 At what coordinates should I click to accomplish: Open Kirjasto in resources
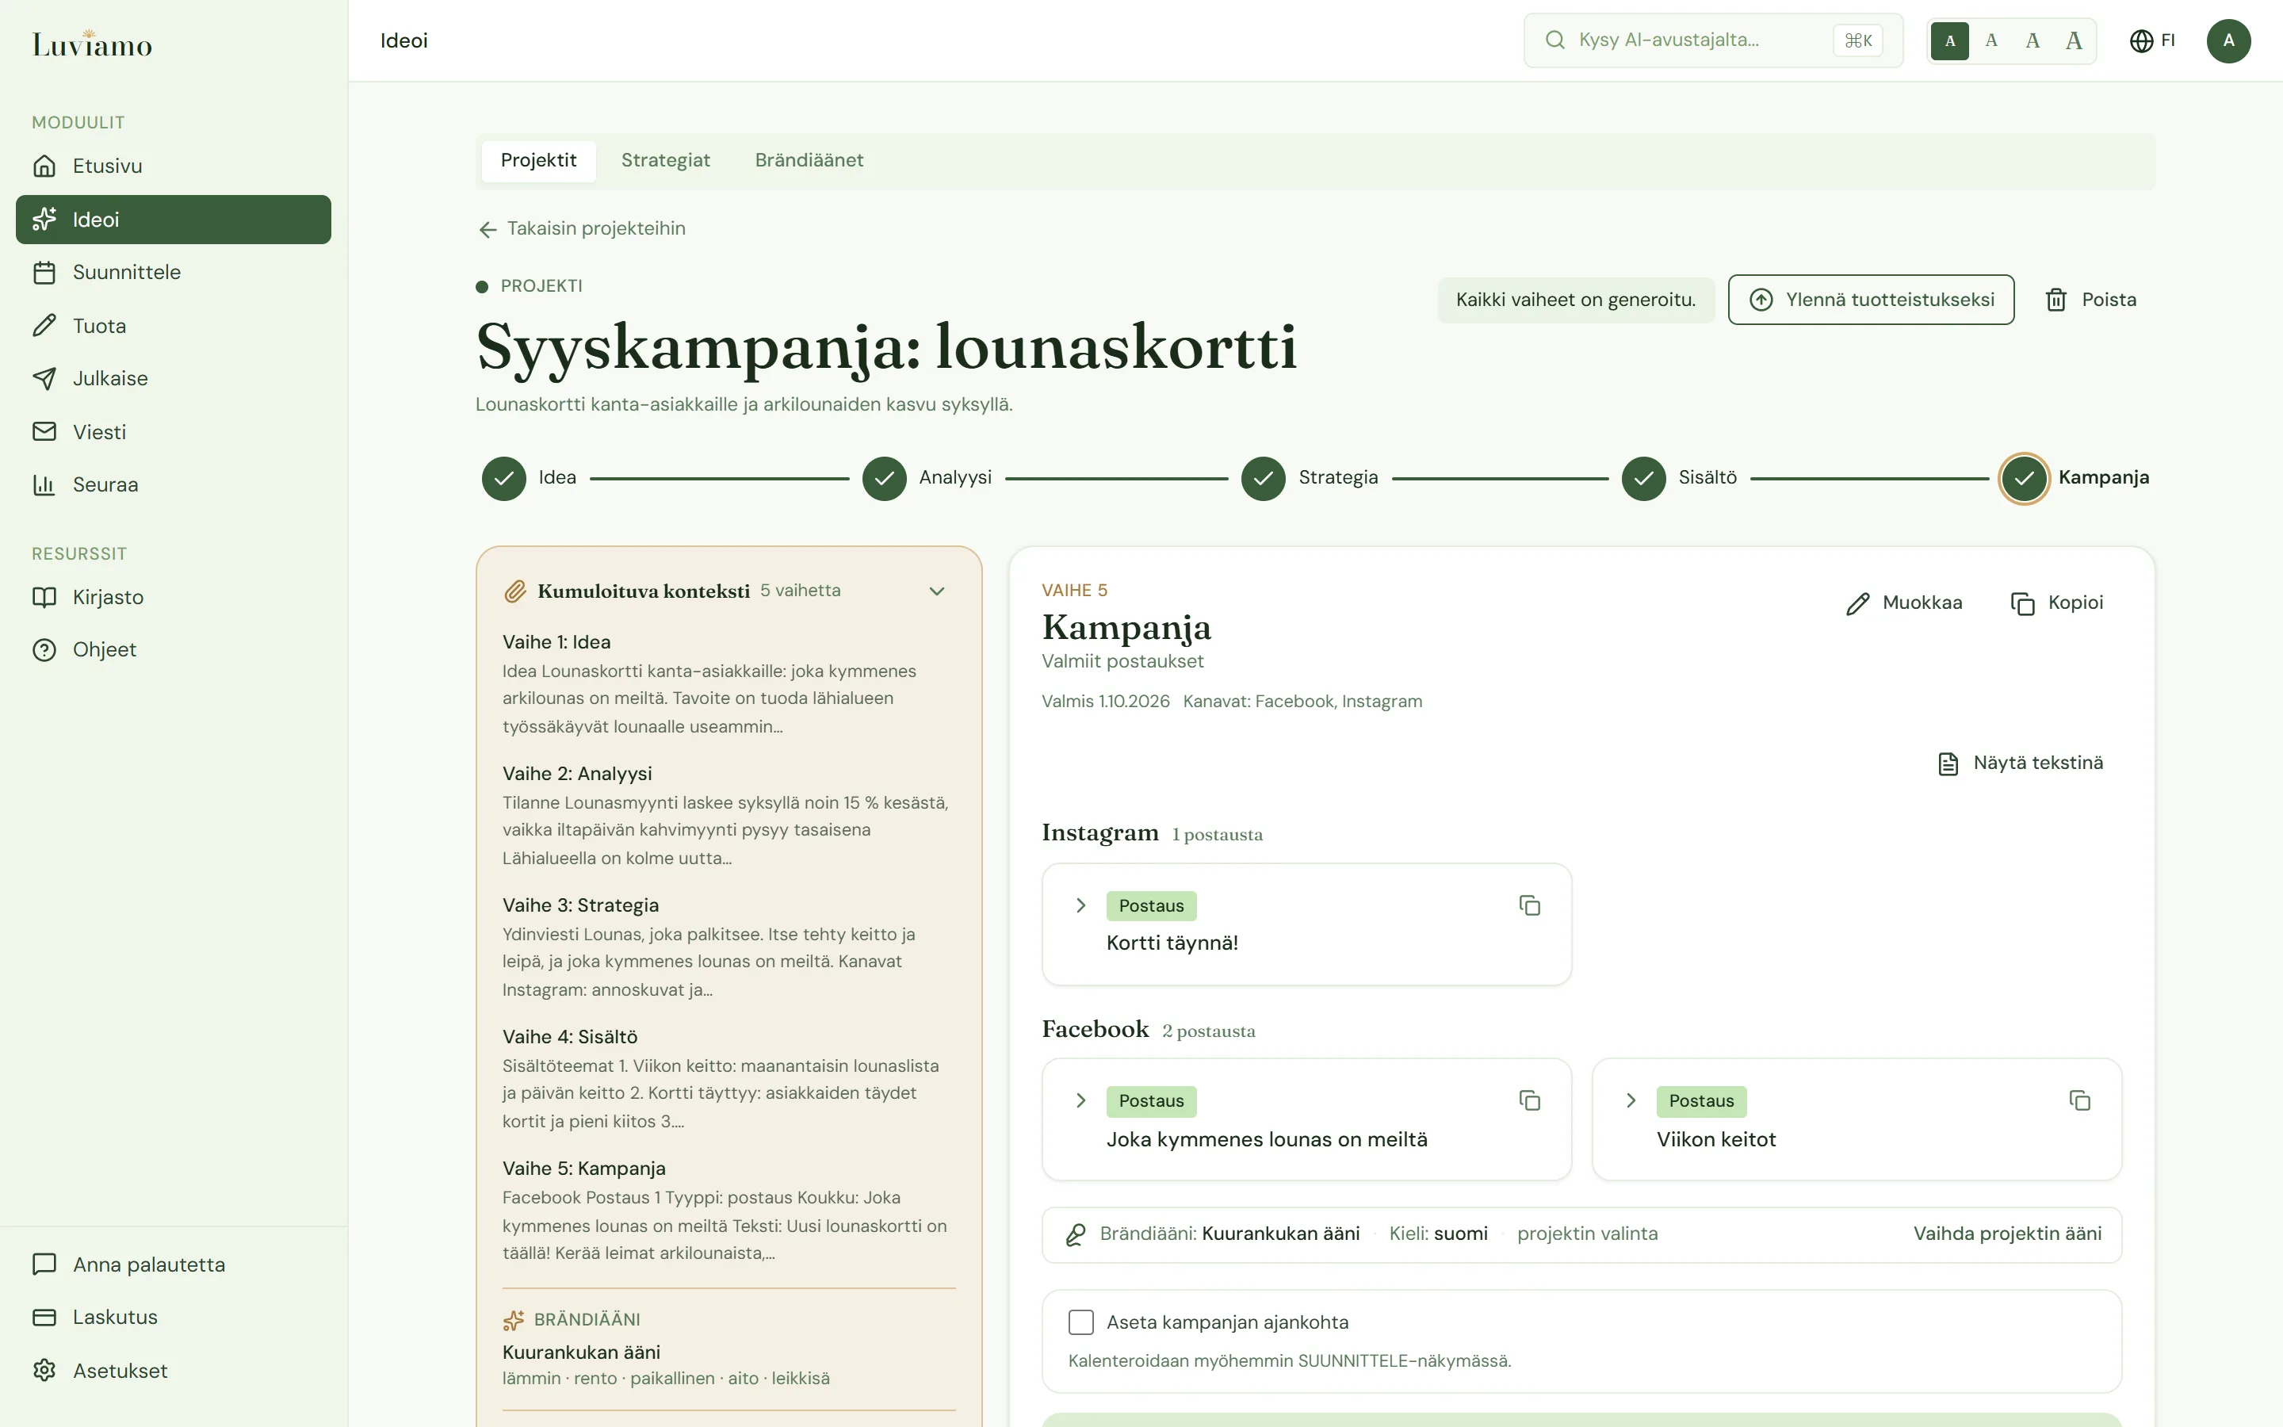pos(174,598)
